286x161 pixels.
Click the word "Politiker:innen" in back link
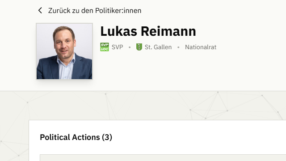pyautogui.click(x=118, y=11)
